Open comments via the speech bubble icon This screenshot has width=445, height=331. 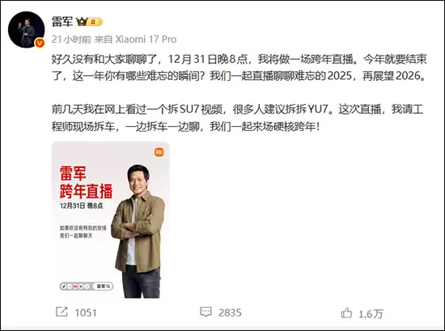click(206, 312)
